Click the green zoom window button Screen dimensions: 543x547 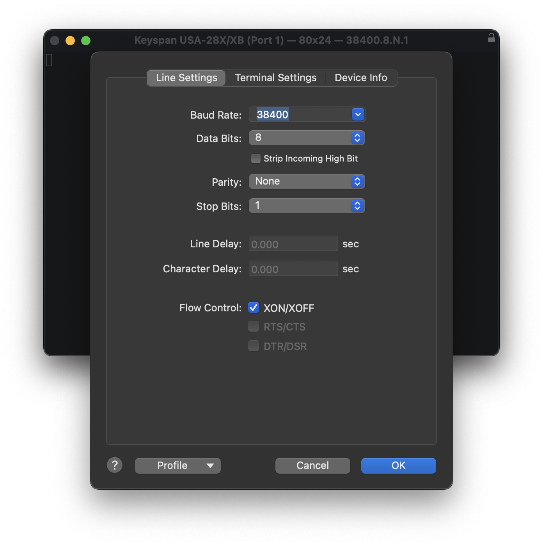click(86, 41)
